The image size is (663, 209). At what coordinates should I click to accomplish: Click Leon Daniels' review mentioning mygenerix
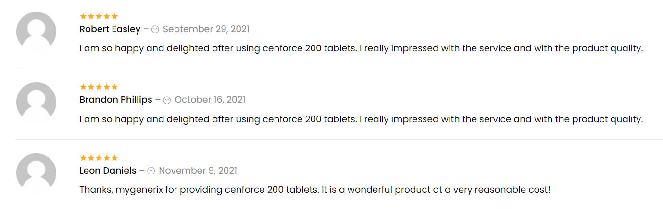(x=315, y=190)
